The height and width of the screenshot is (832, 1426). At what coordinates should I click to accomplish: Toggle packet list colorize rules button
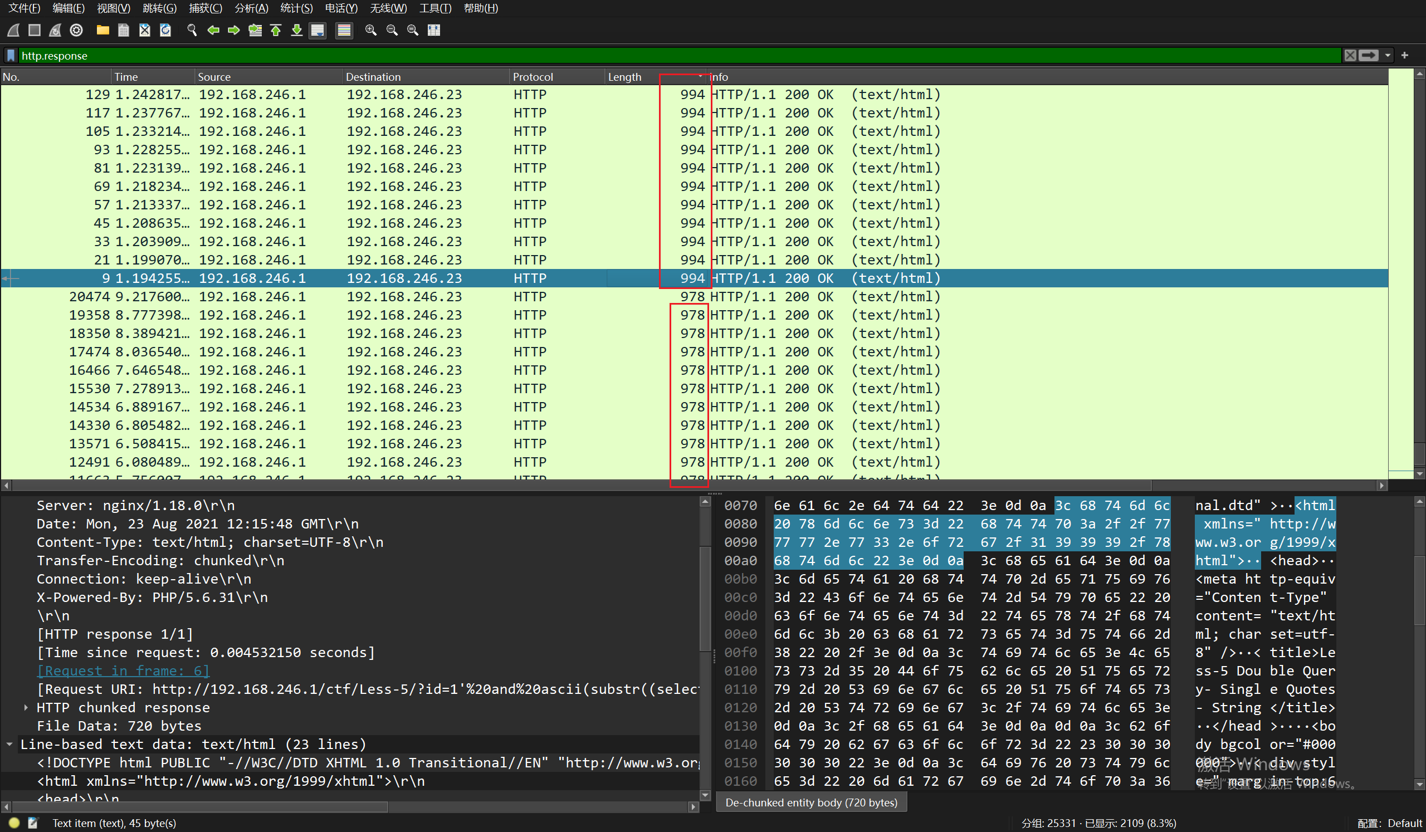[x=344, y=31]
